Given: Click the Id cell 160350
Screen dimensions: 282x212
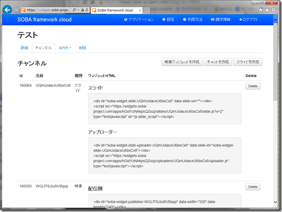Looking at the screenshot, I should point(26,186).
